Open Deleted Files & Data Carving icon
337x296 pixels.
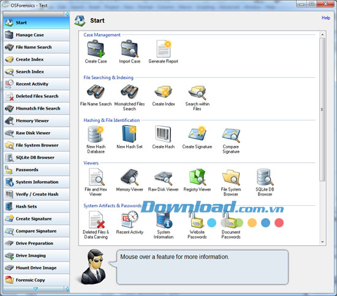pos(97,219)
